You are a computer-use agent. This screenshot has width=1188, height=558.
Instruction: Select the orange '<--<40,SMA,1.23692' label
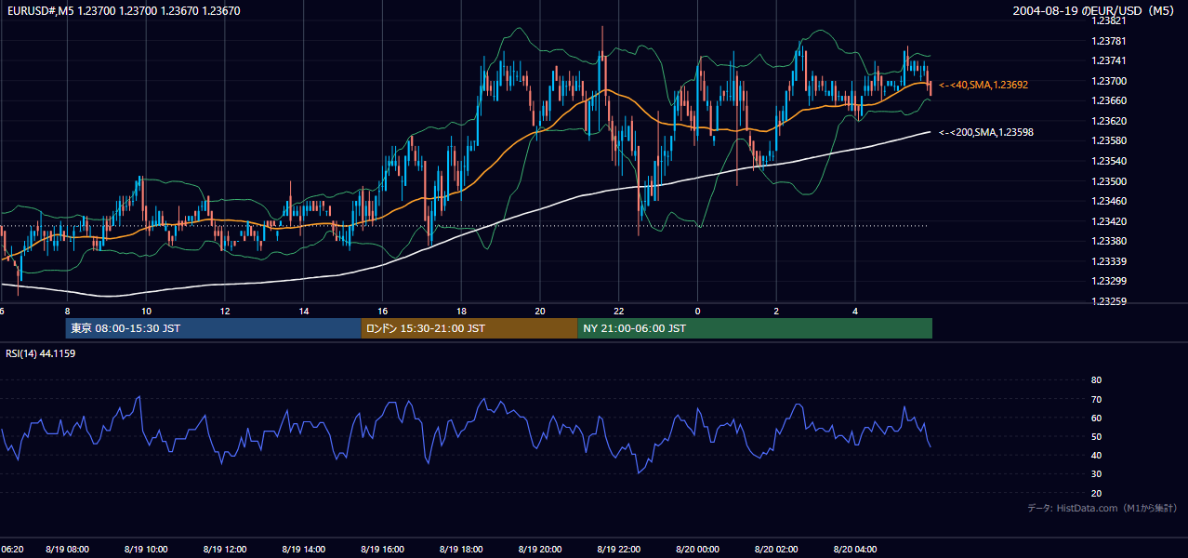click(x=983, y=85)
